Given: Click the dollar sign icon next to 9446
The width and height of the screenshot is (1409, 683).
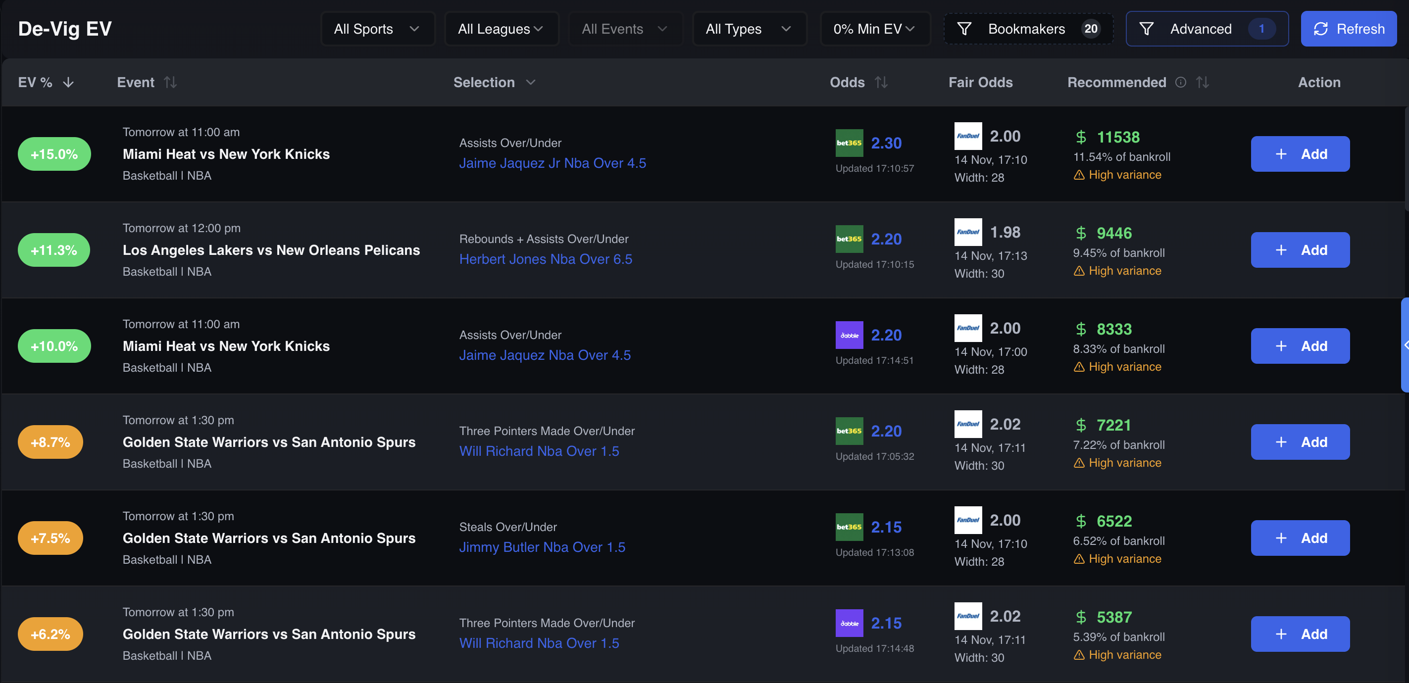Looking at the screenshot, I should (1080, 233).
